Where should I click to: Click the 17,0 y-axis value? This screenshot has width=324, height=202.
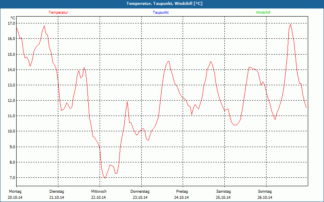pyautogui.click(x=11, y=23)
